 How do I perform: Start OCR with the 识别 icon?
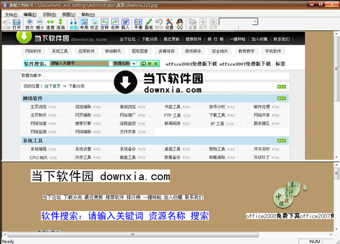[74, 24]
